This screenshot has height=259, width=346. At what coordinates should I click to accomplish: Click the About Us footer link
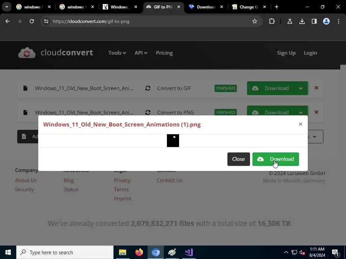[26, 180]
